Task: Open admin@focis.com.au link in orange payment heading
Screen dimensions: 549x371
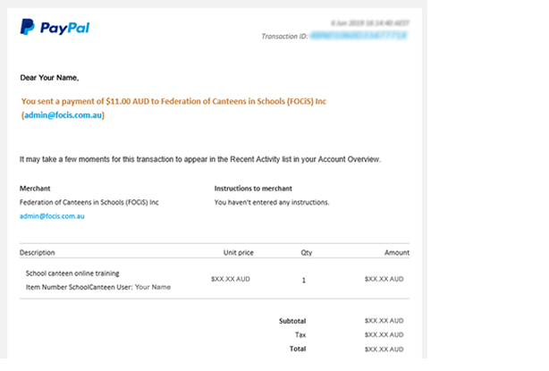Action: click(63, 115)
